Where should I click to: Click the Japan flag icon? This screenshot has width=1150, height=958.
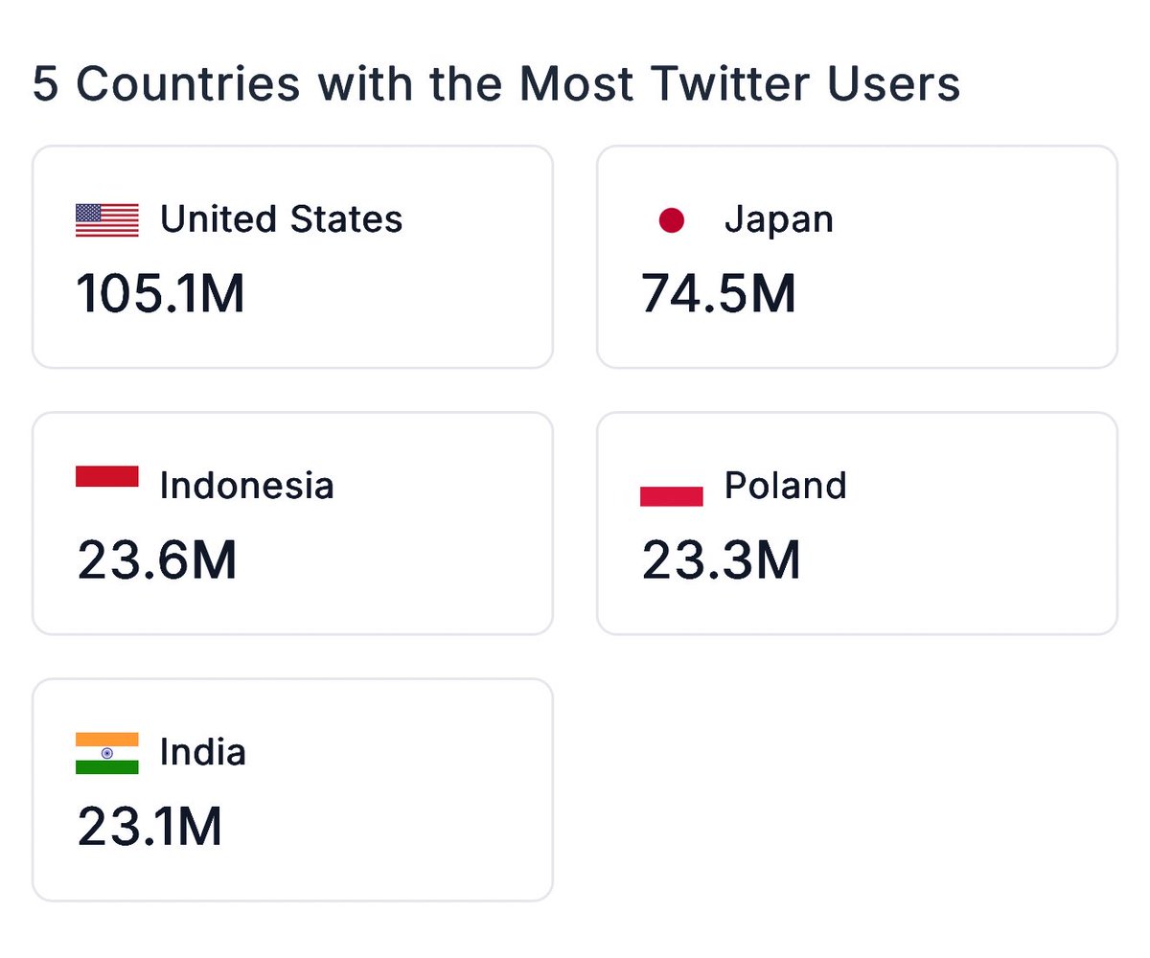(672, 221)
